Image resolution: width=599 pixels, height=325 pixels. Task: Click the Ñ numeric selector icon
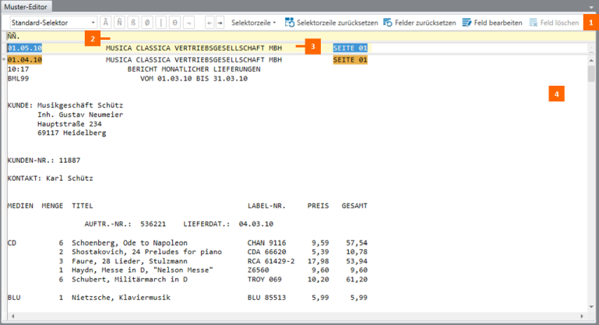coord(121,23)
